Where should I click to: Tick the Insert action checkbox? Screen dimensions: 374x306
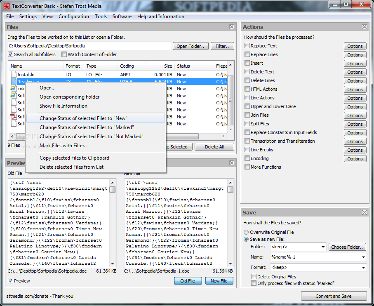[x=247, y=63]
